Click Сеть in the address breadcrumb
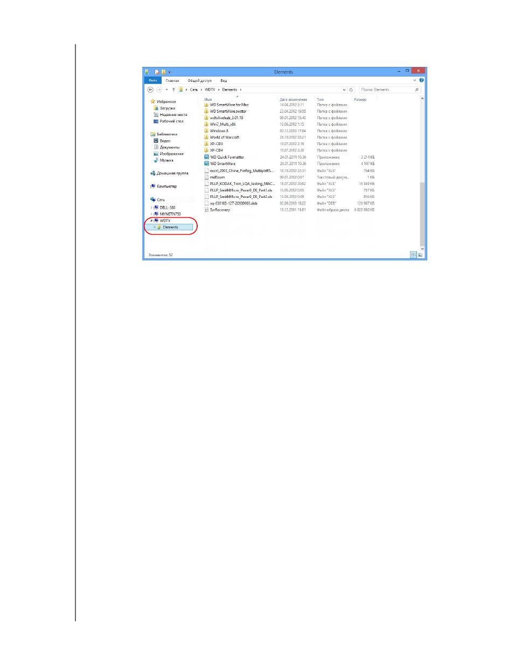Screen dimensions: 514x666 (x=194, y=90)
